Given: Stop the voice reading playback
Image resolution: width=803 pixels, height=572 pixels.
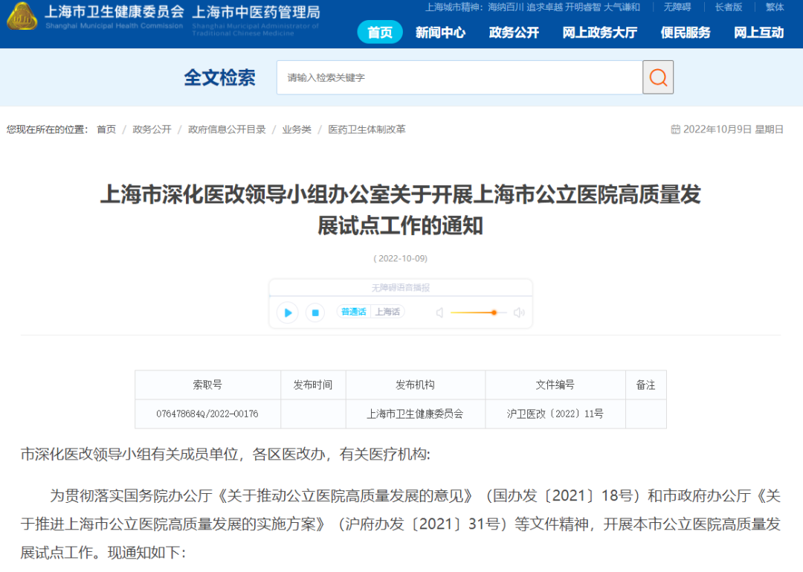Looking at the screenshot, I should point(315,312).
